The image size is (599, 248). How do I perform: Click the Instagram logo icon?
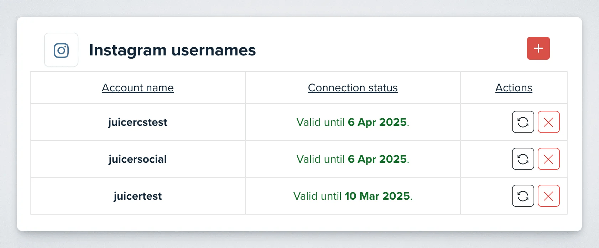(x=61, y=50)
